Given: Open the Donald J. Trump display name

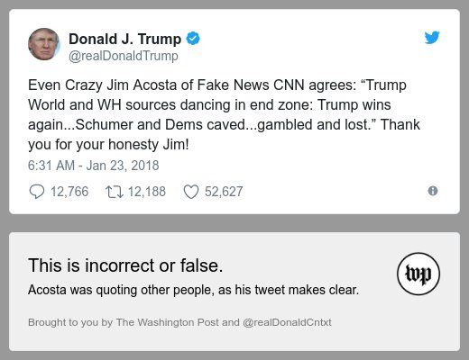Looking at the screenshot, I should (125, 39).
